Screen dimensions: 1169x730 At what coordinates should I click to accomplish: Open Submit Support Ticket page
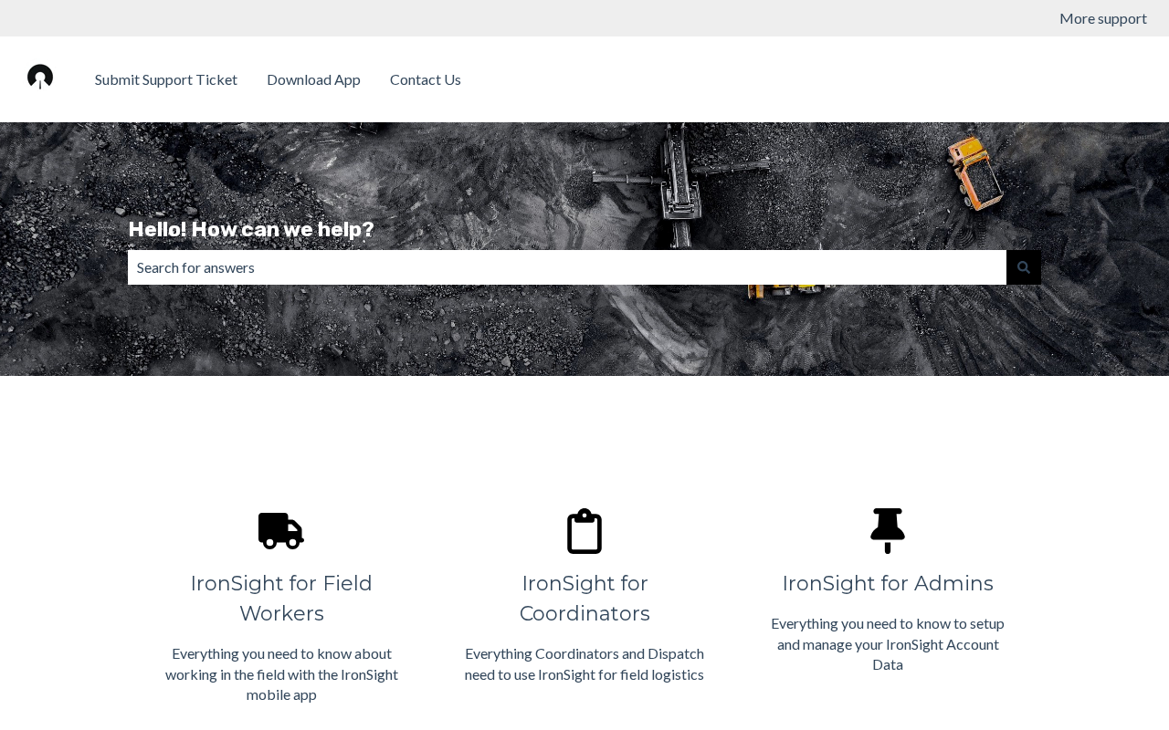[166, 79]
